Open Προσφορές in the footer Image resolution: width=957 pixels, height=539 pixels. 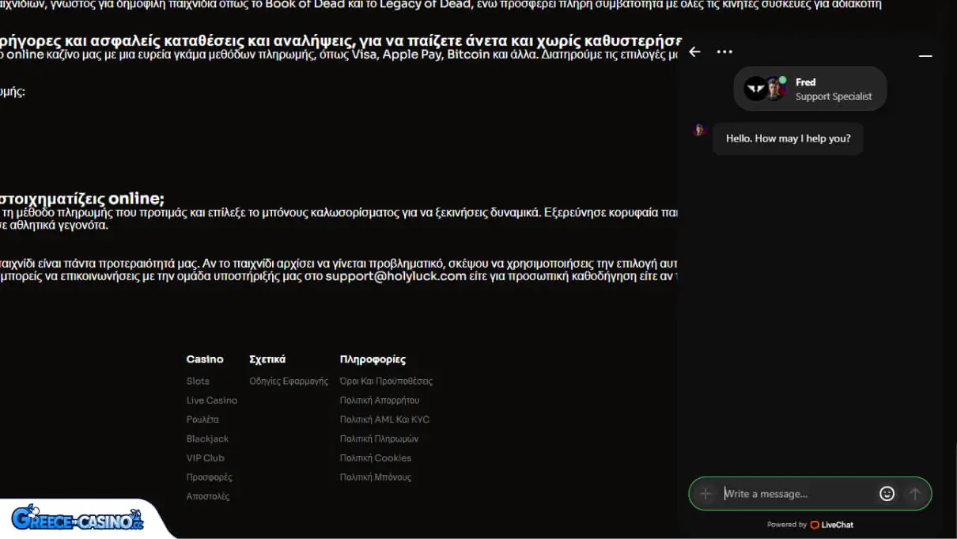click(x=209, y=477)
